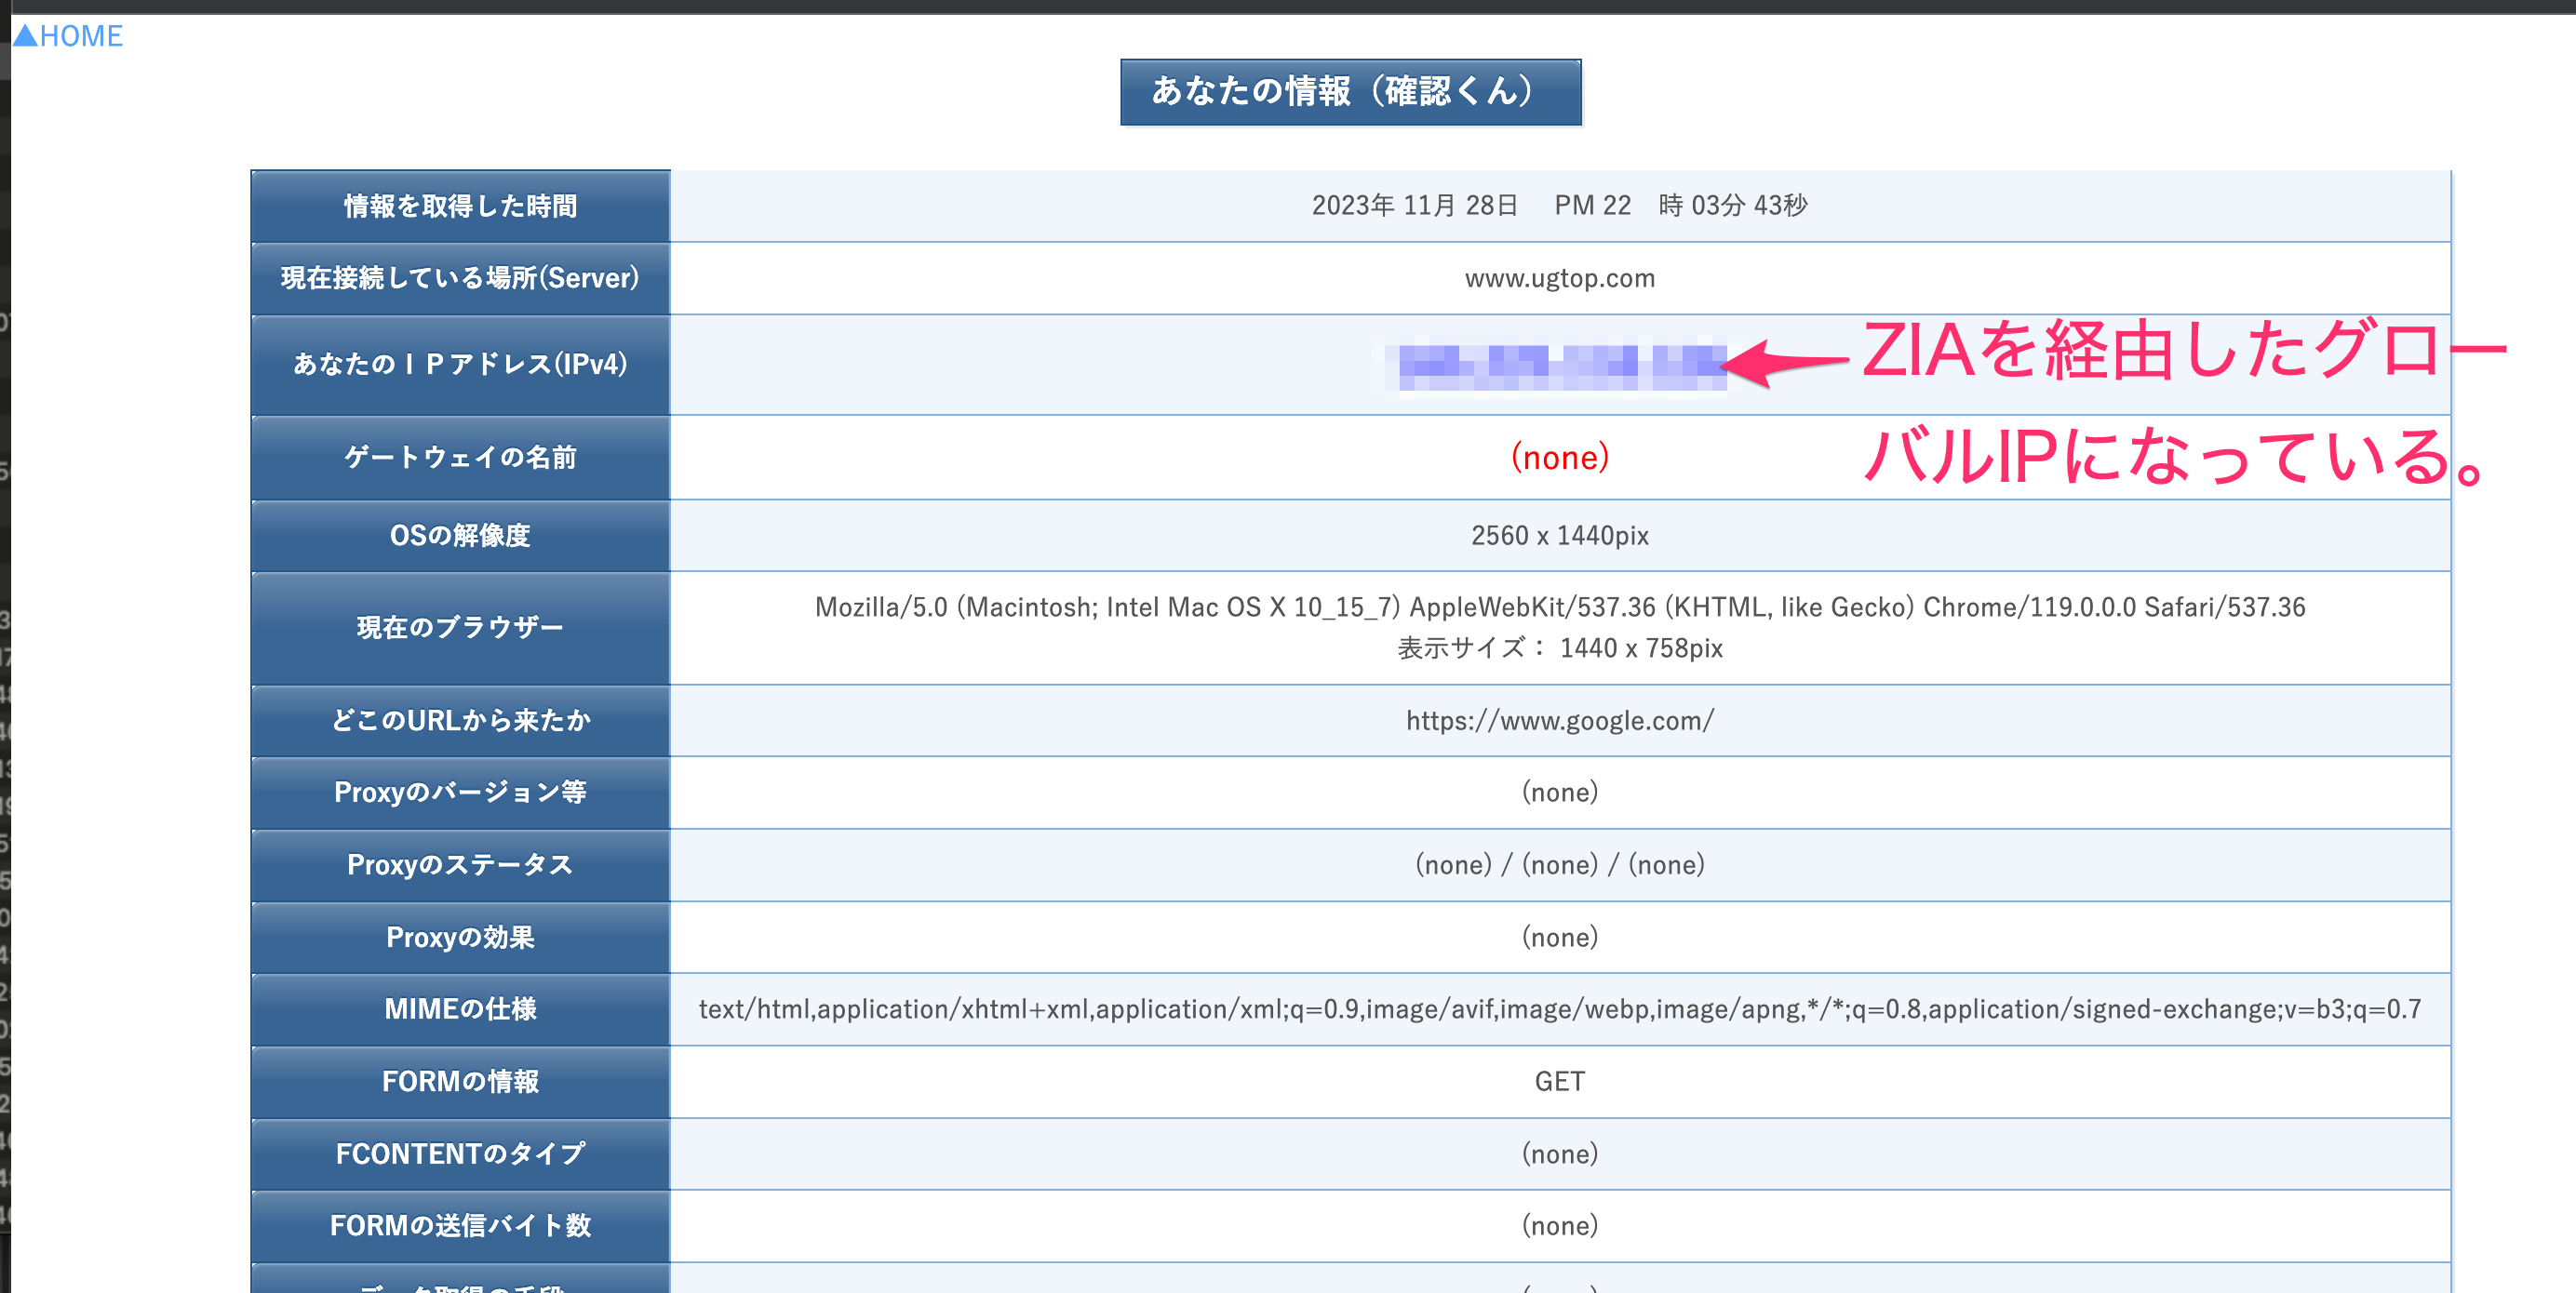This screenshot has width=2576, height=1293.
Task: Select the Mozilla/5.0 user agent string
Action: pyautogui.click(x=1560, y=607)
